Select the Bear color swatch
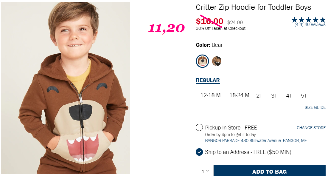The height and width of the screenshot is (176, 328). click(202, 61)
